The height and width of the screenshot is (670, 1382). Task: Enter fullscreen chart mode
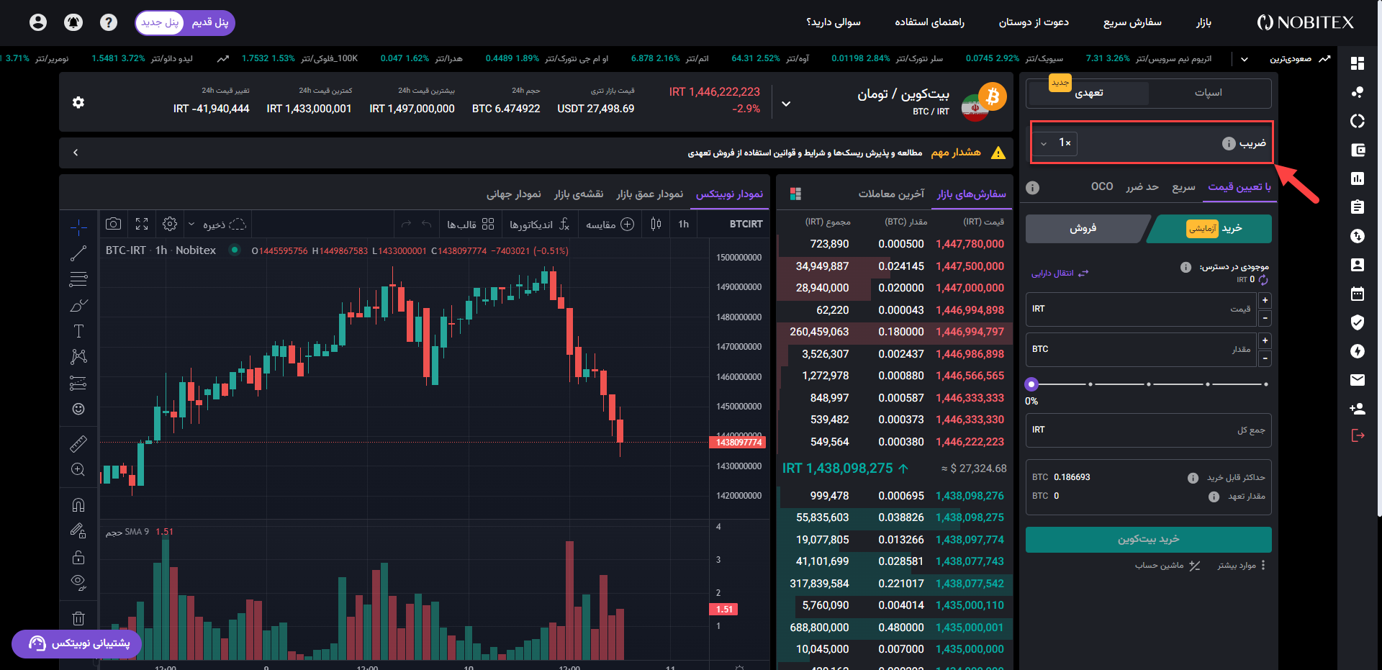142,224
